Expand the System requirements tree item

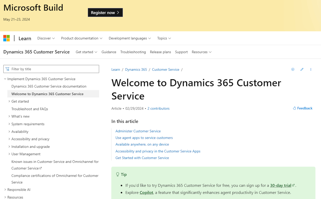(9, 124)
